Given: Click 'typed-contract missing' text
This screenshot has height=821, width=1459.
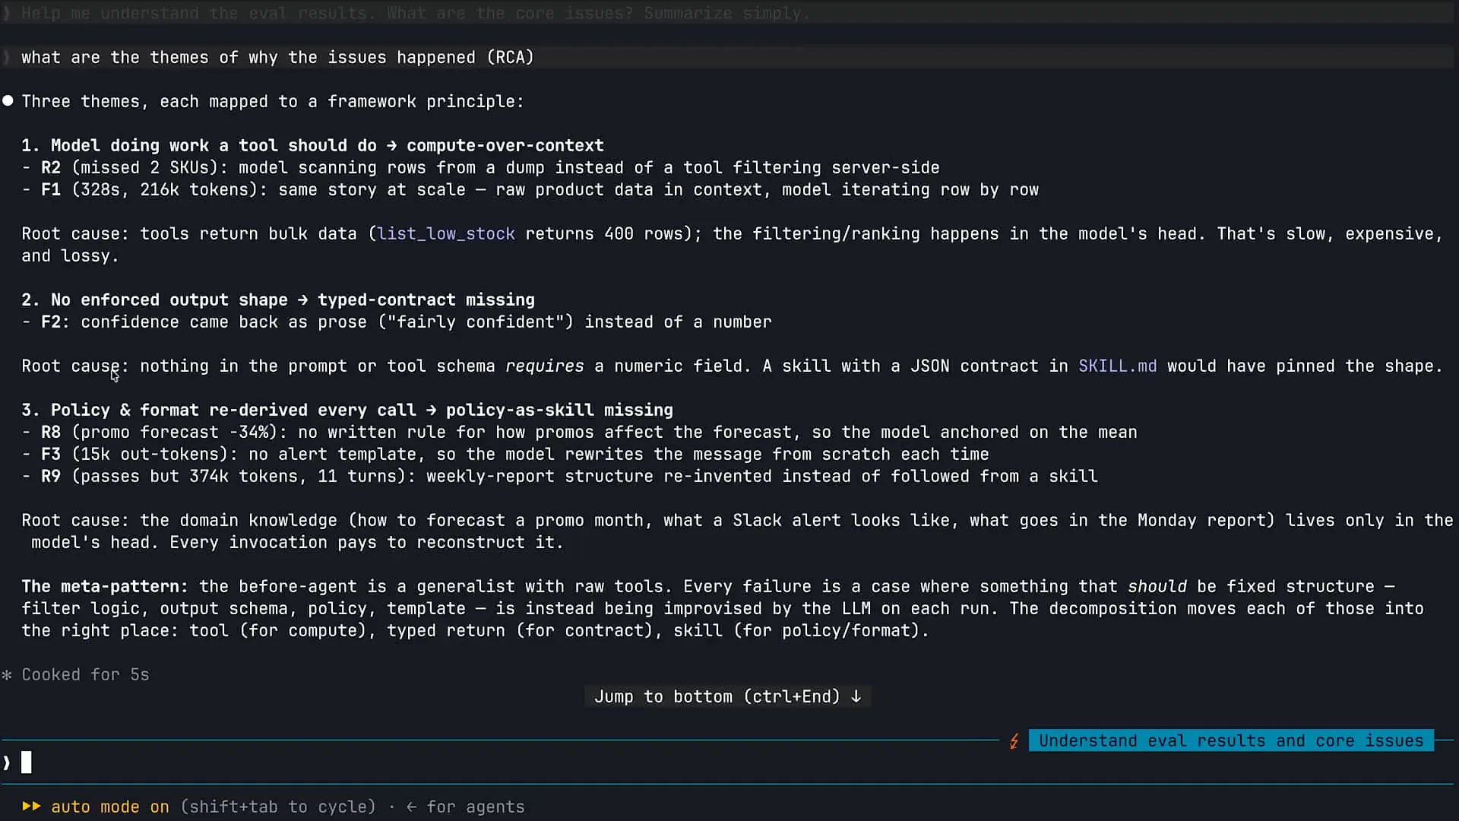Looking at the screenshot, I should click(x=426, y=300).
